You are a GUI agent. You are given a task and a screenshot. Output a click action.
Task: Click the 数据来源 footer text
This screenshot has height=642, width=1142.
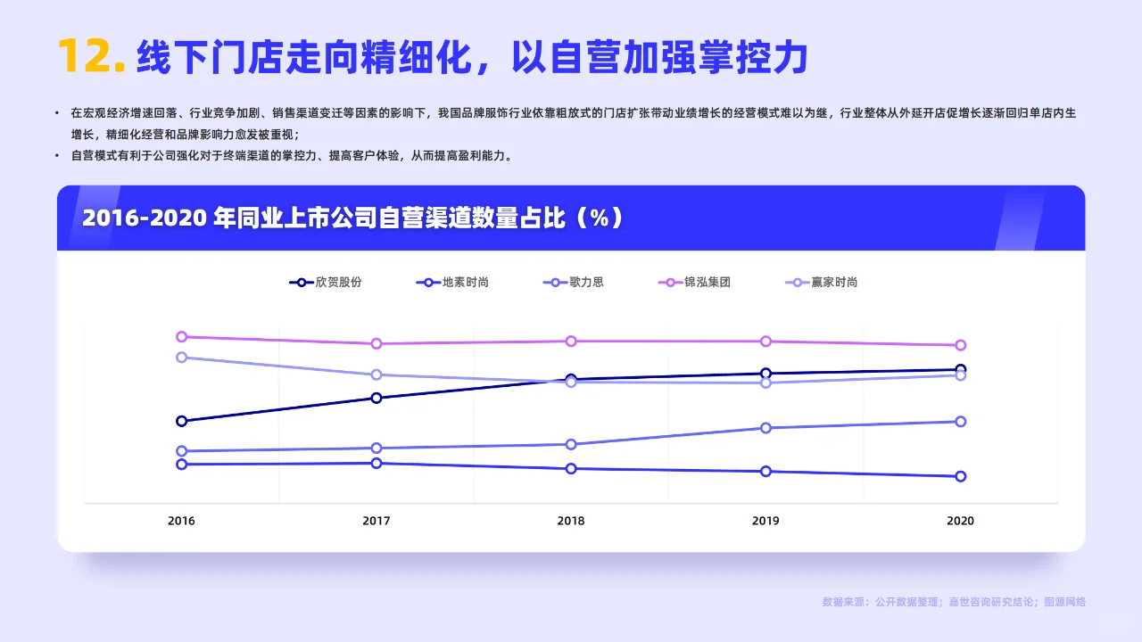[x=954, y=602]
